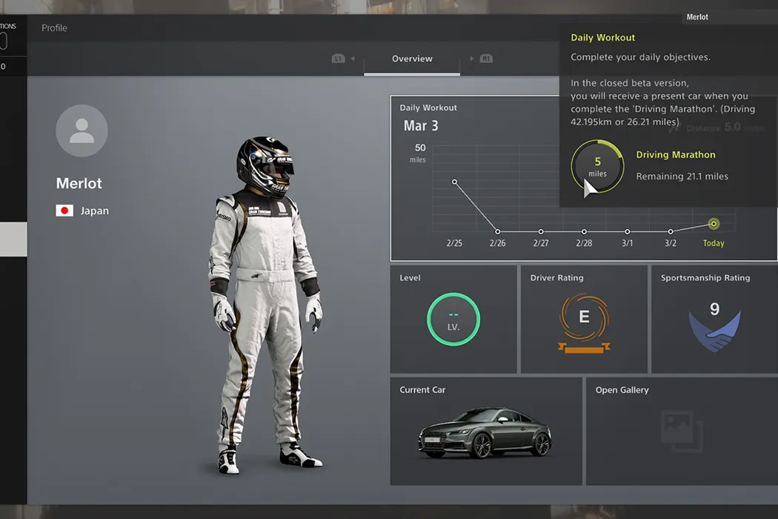Select the Overview tab

point(412,59)
